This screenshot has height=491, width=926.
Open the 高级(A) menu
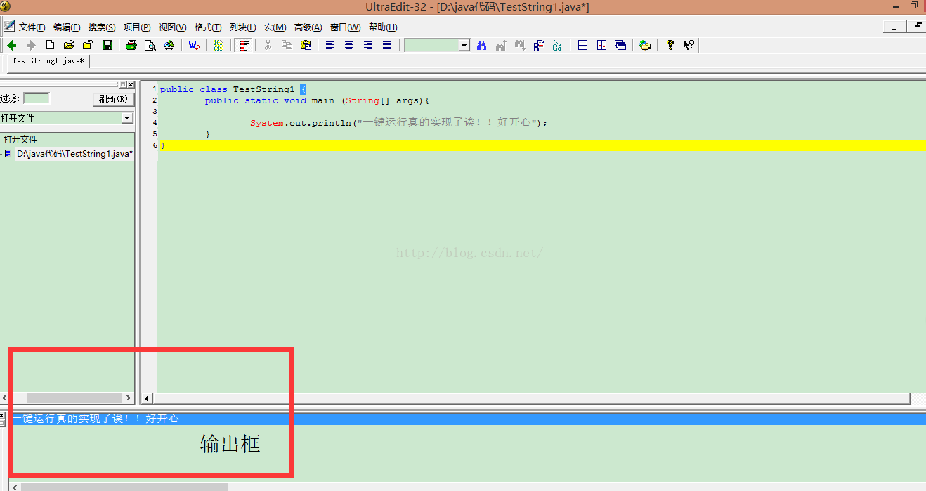tap(308, 27)
